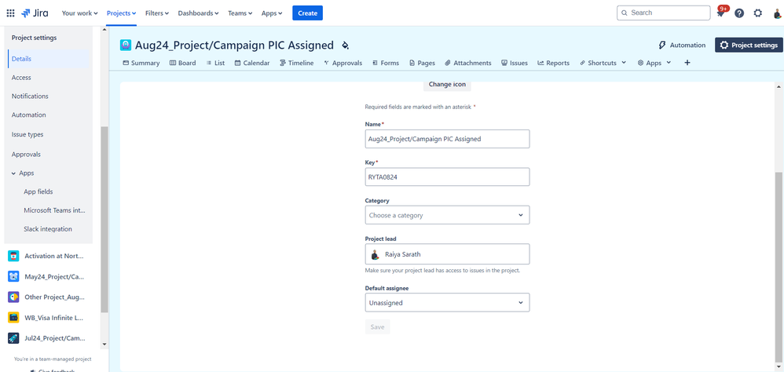Open the Other Project_Aug... project
Screen dimensions: 784x372
pos(48,297)
